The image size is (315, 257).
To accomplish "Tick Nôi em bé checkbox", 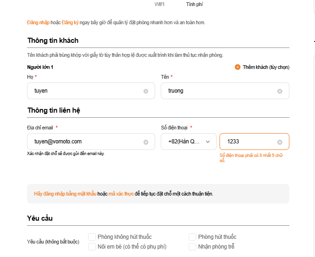I will [92, 246].
